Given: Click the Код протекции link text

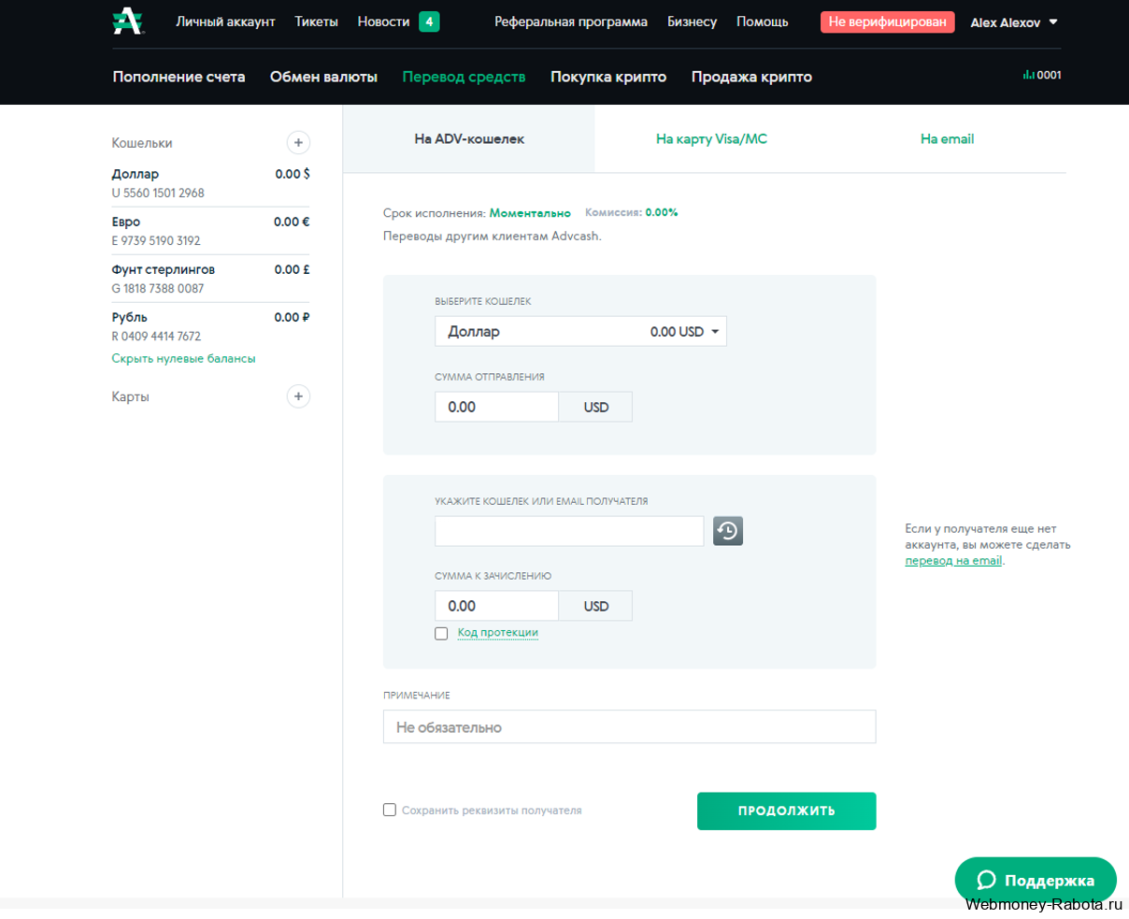Looking at the screenshot, I should [x=497, y=633].
